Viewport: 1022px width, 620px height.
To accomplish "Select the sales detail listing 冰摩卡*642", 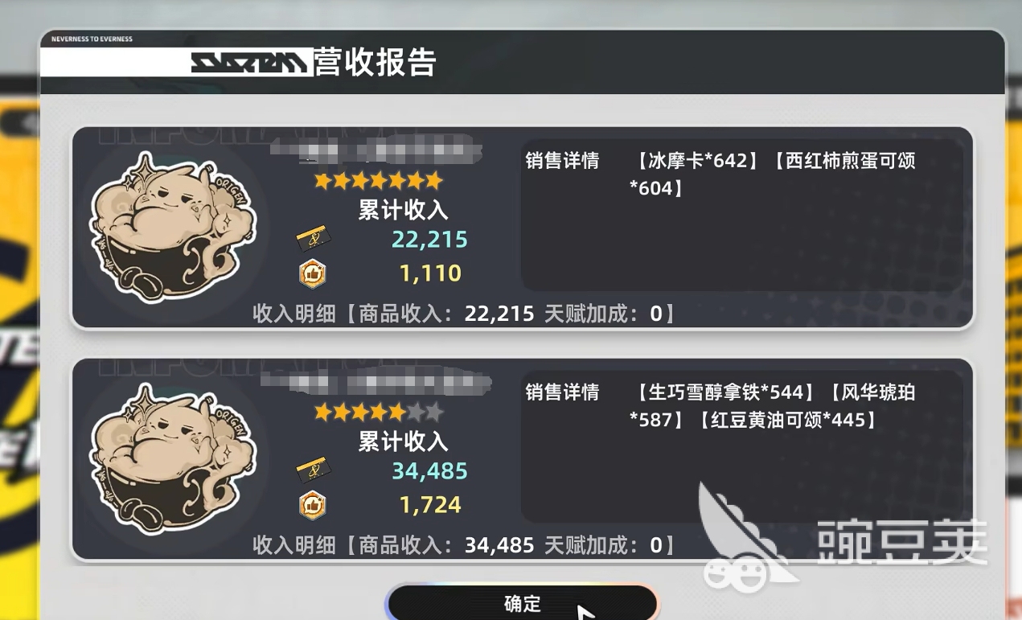I will point(695,160).
